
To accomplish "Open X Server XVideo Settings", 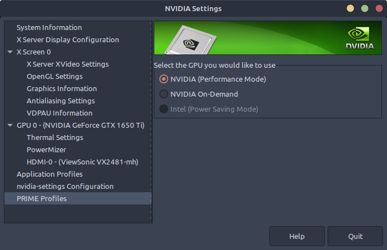I will click(68, 64).
